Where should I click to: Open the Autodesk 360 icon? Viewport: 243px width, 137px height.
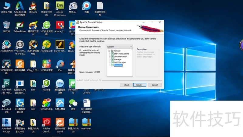tap(6, 104)
